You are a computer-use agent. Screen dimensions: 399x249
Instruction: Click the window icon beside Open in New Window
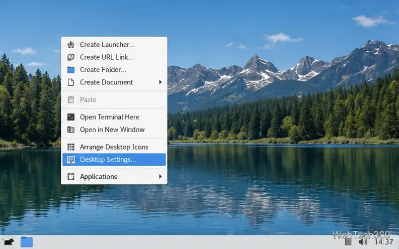pyautogui.click(x=71, y=130)
